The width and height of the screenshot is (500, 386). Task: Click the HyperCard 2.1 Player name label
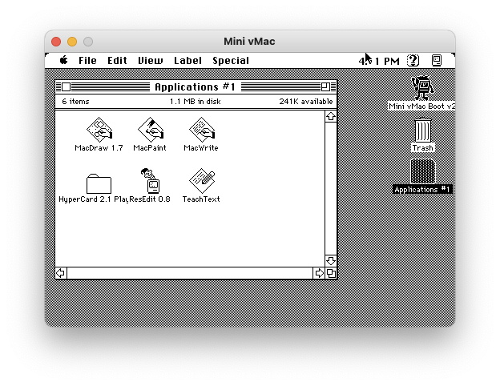click(x=94, y=199)
